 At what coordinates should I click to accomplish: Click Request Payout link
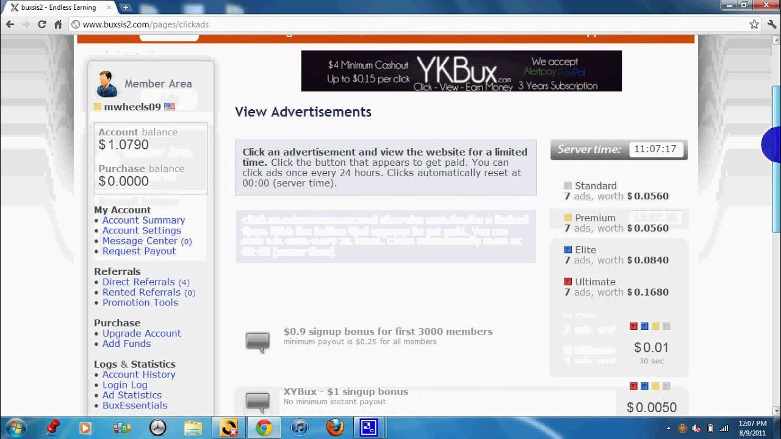pos(139,251)
